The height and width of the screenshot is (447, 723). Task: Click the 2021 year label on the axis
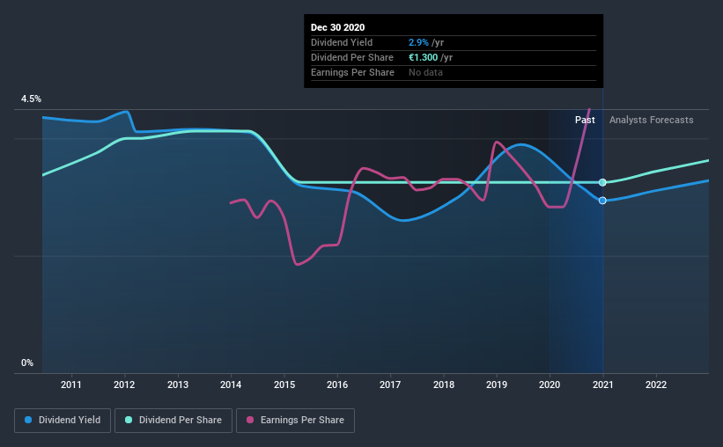click(x=602, y=385)
